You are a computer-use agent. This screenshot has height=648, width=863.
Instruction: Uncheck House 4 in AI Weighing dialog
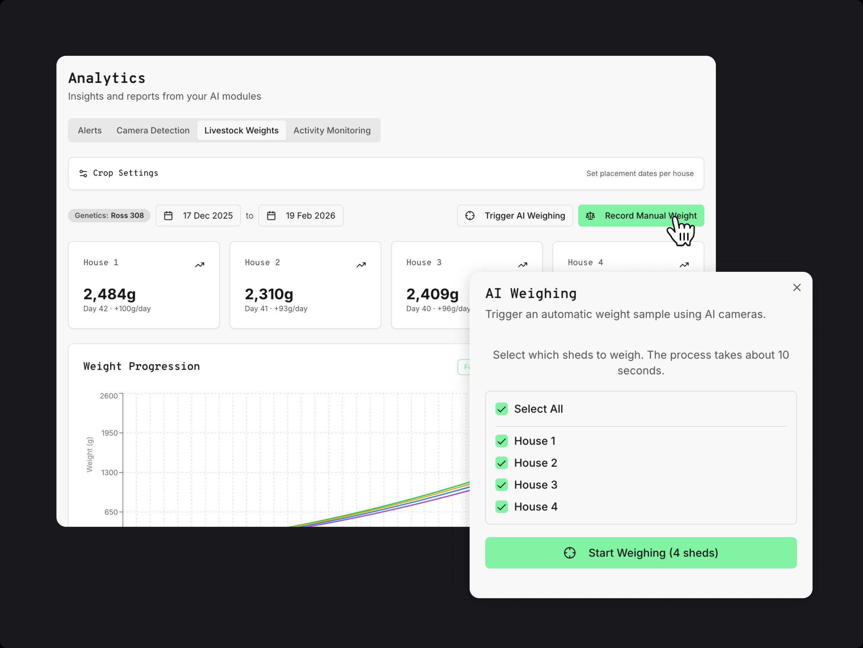(x=502, y=507)
